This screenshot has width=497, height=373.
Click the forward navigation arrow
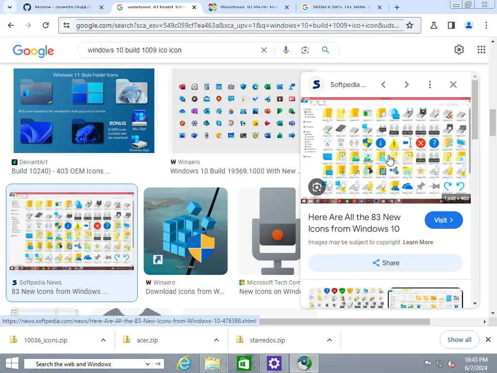coord(28,25)
